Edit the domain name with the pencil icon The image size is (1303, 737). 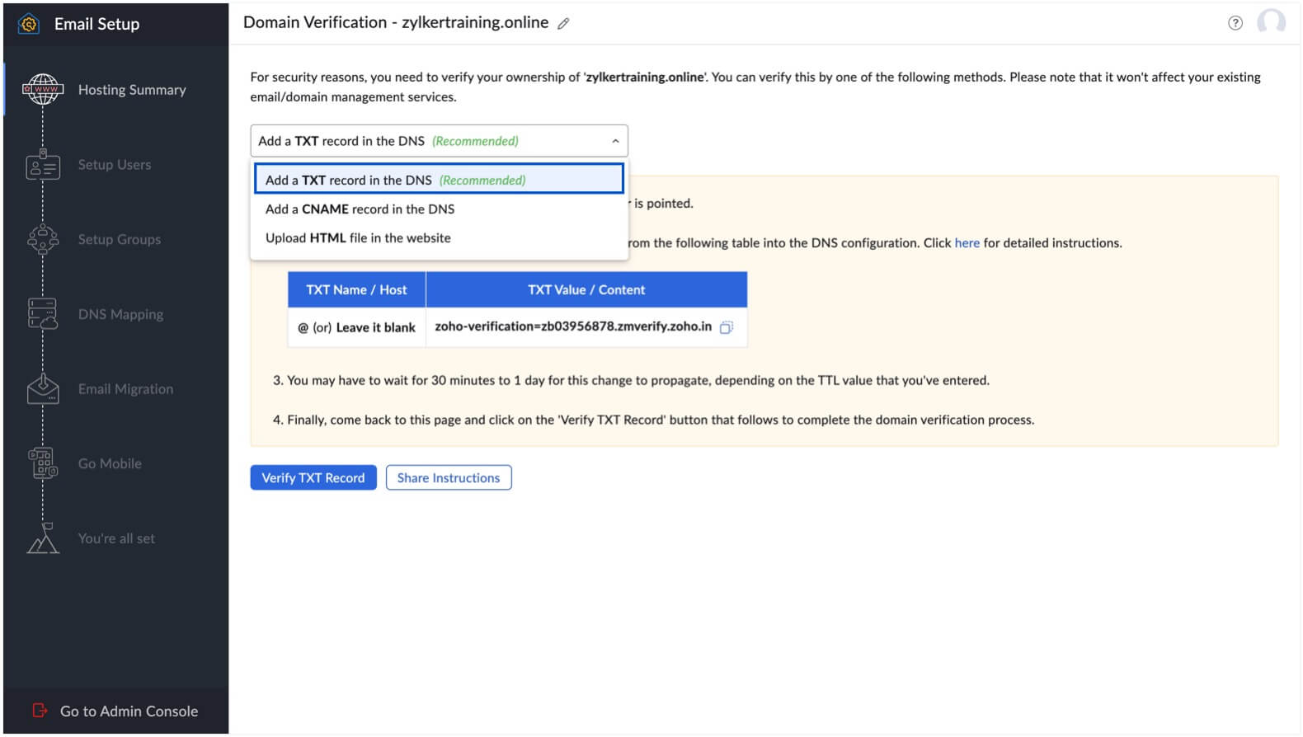point(564,23)
